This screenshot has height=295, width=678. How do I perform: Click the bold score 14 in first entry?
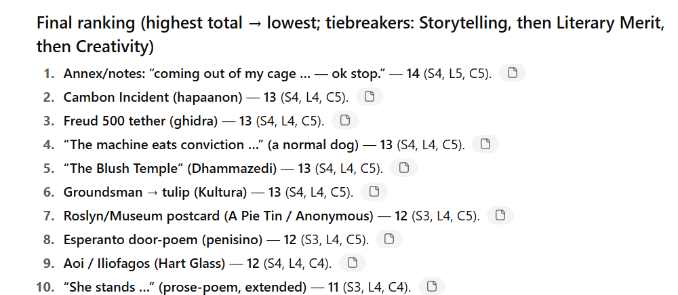(x=412, y=73)
